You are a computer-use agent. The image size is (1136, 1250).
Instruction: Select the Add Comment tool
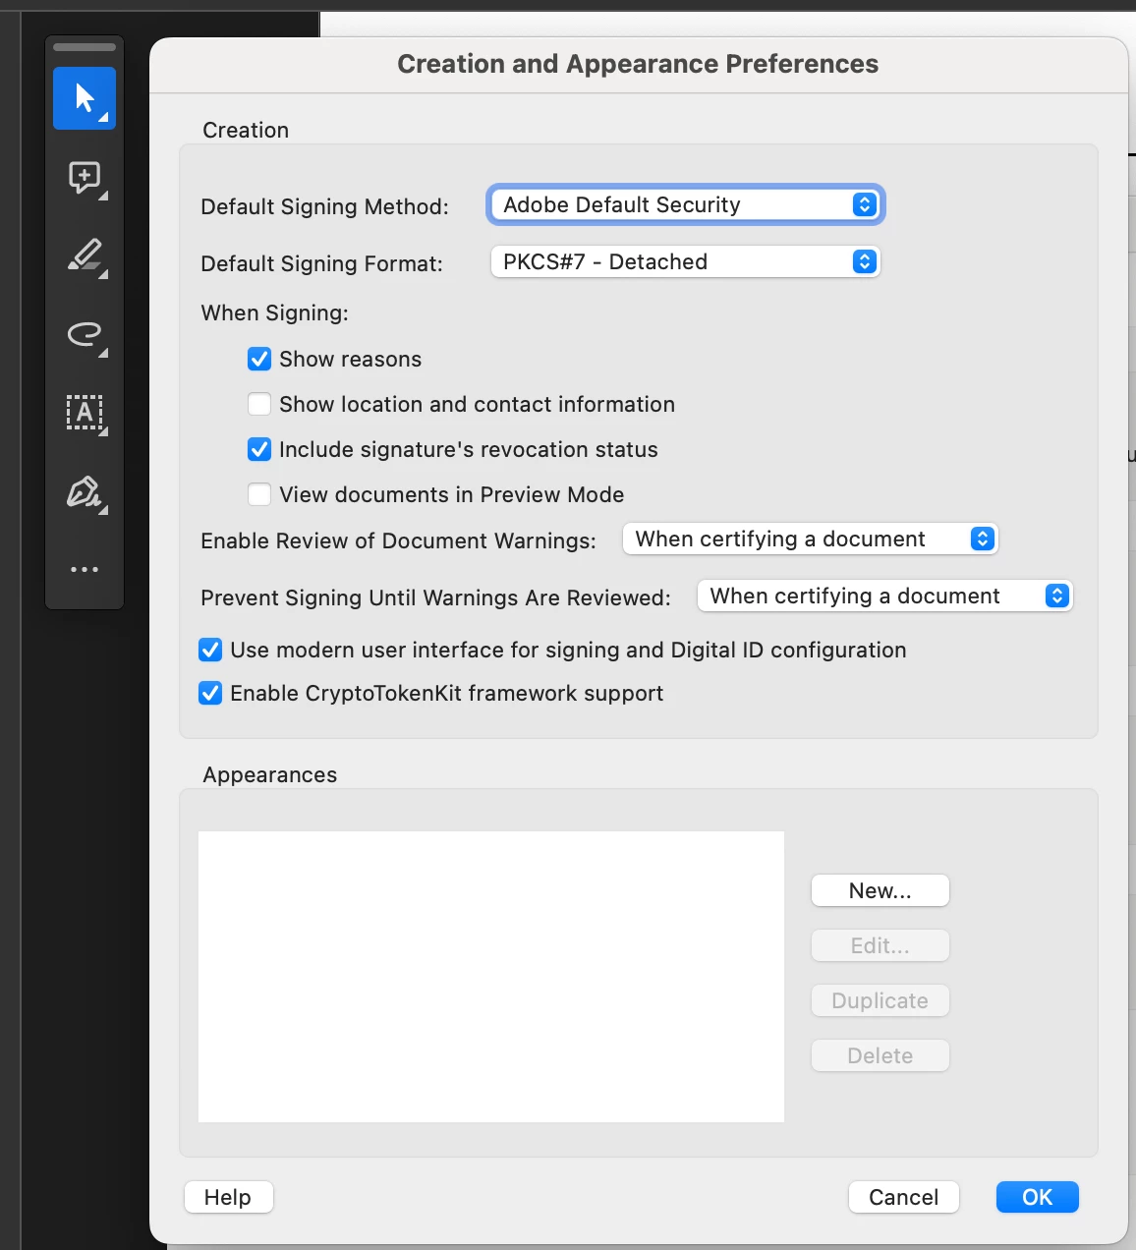(85, 178)
